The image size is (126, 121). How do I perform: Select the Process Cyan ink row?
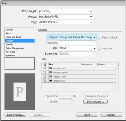coord(78,68)
